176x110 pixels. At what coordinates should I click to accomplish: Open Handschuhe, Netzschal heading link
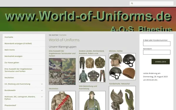coord(119,84)
